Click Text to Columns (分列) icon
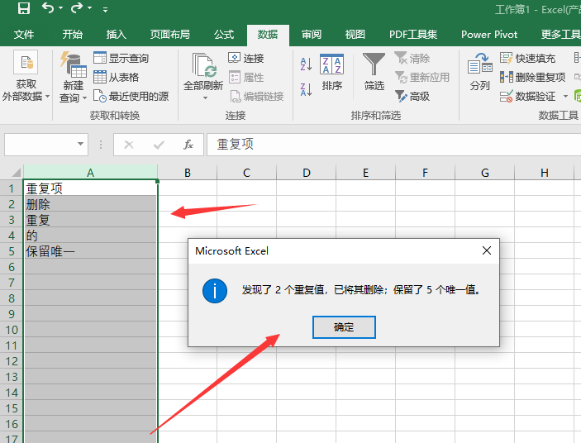The width and height of the screenshot is (581, 443). point(479,73)
